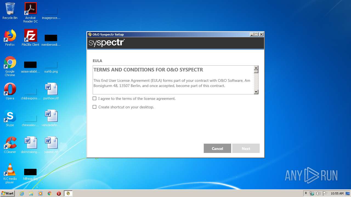Select the districtalong... document icon
Image resolution: width=351 pixels, height=197 pixels.
tap(30, 145)
